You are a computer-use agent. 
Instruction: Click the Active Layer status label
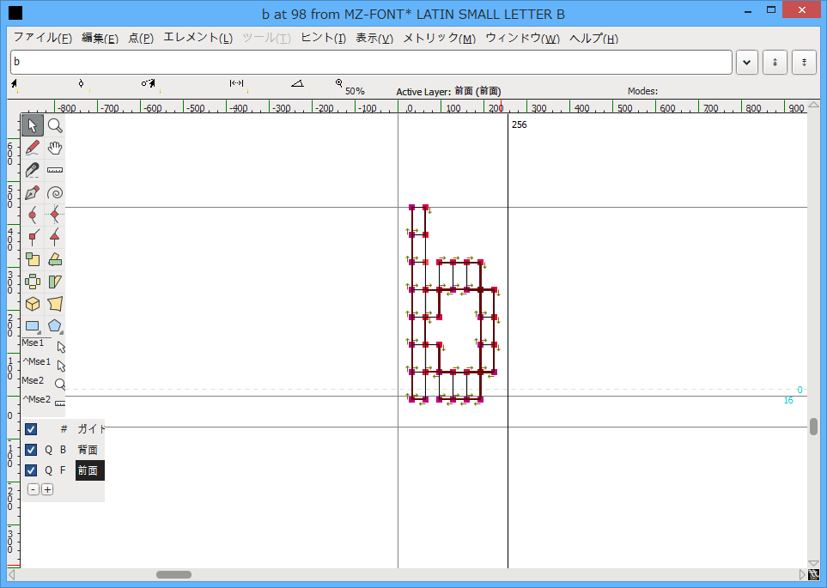(449, 91)
